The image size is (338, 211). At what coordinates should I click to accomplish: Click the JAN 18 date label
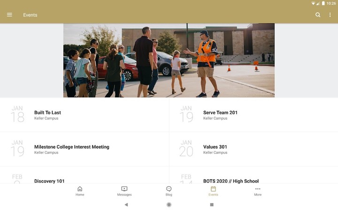pyautogui.click(x=17, y=114)
